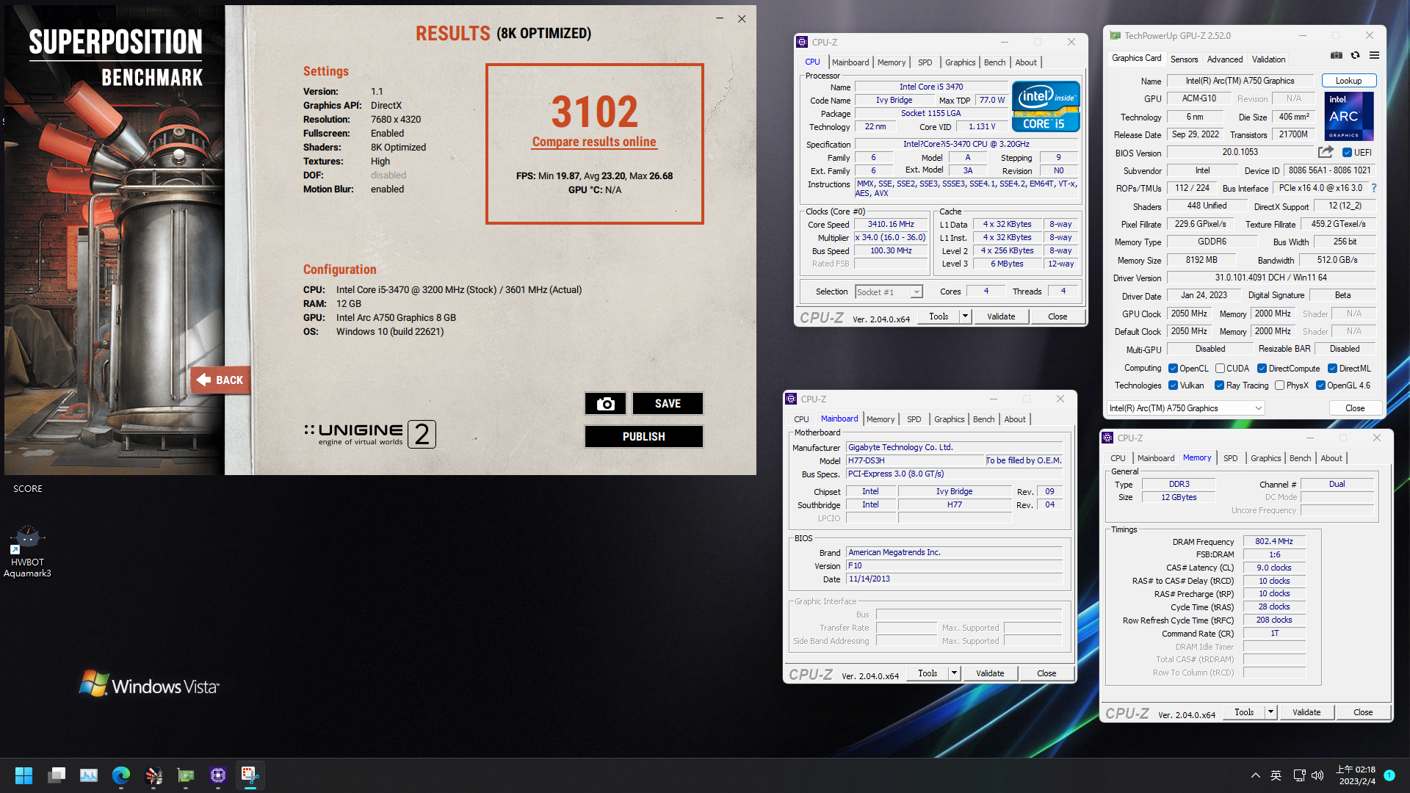Click the Tools button in CPU-Z CPU window
The width and height of the screenshot is (1410, 793).
point(939,316)
